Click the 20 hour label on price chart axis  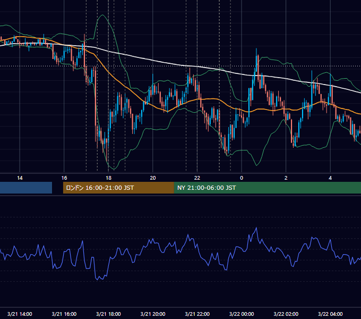(153, 178)
